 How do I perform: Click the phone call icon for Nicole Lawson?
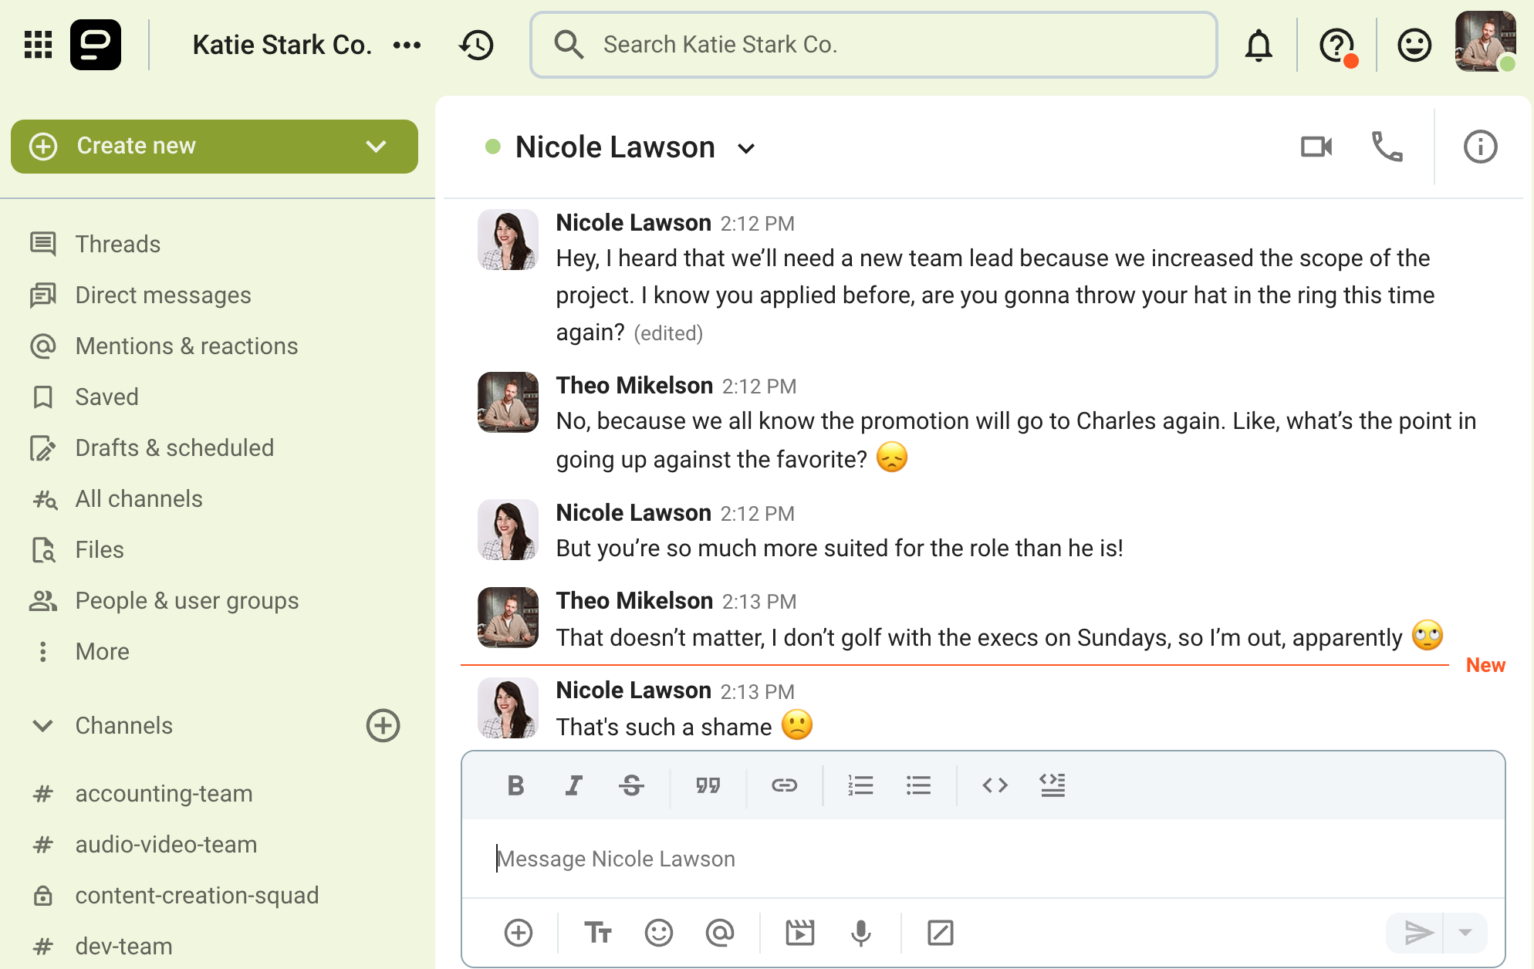point(1387,147)
